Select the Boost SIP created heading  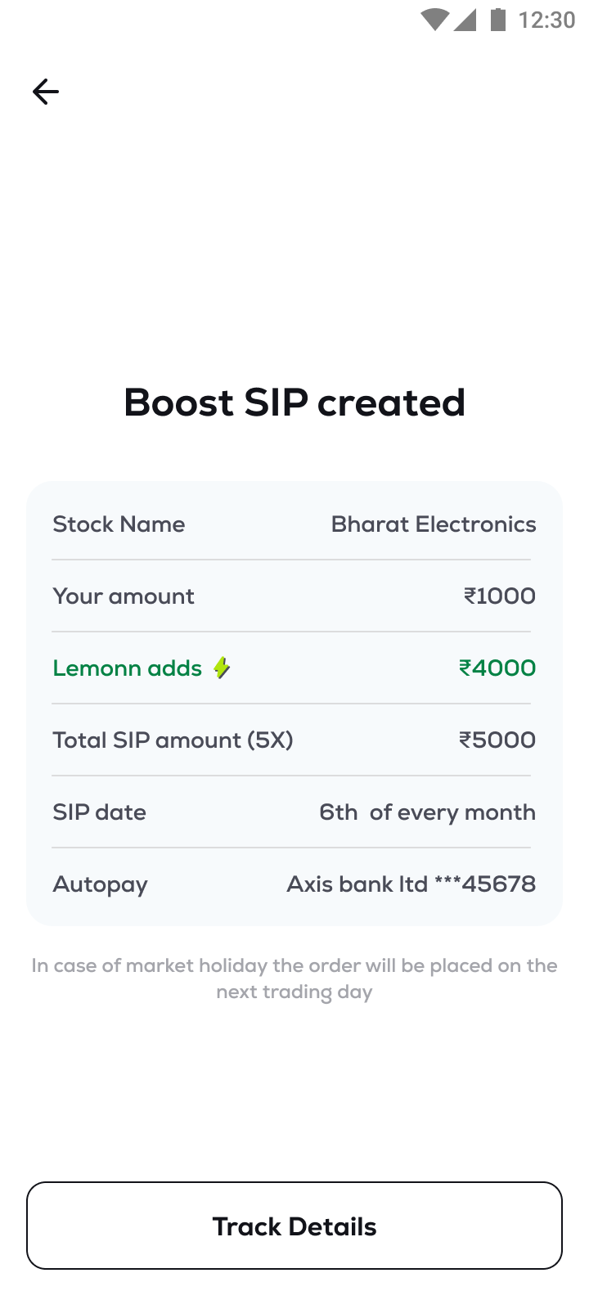(x=294, y=403)
